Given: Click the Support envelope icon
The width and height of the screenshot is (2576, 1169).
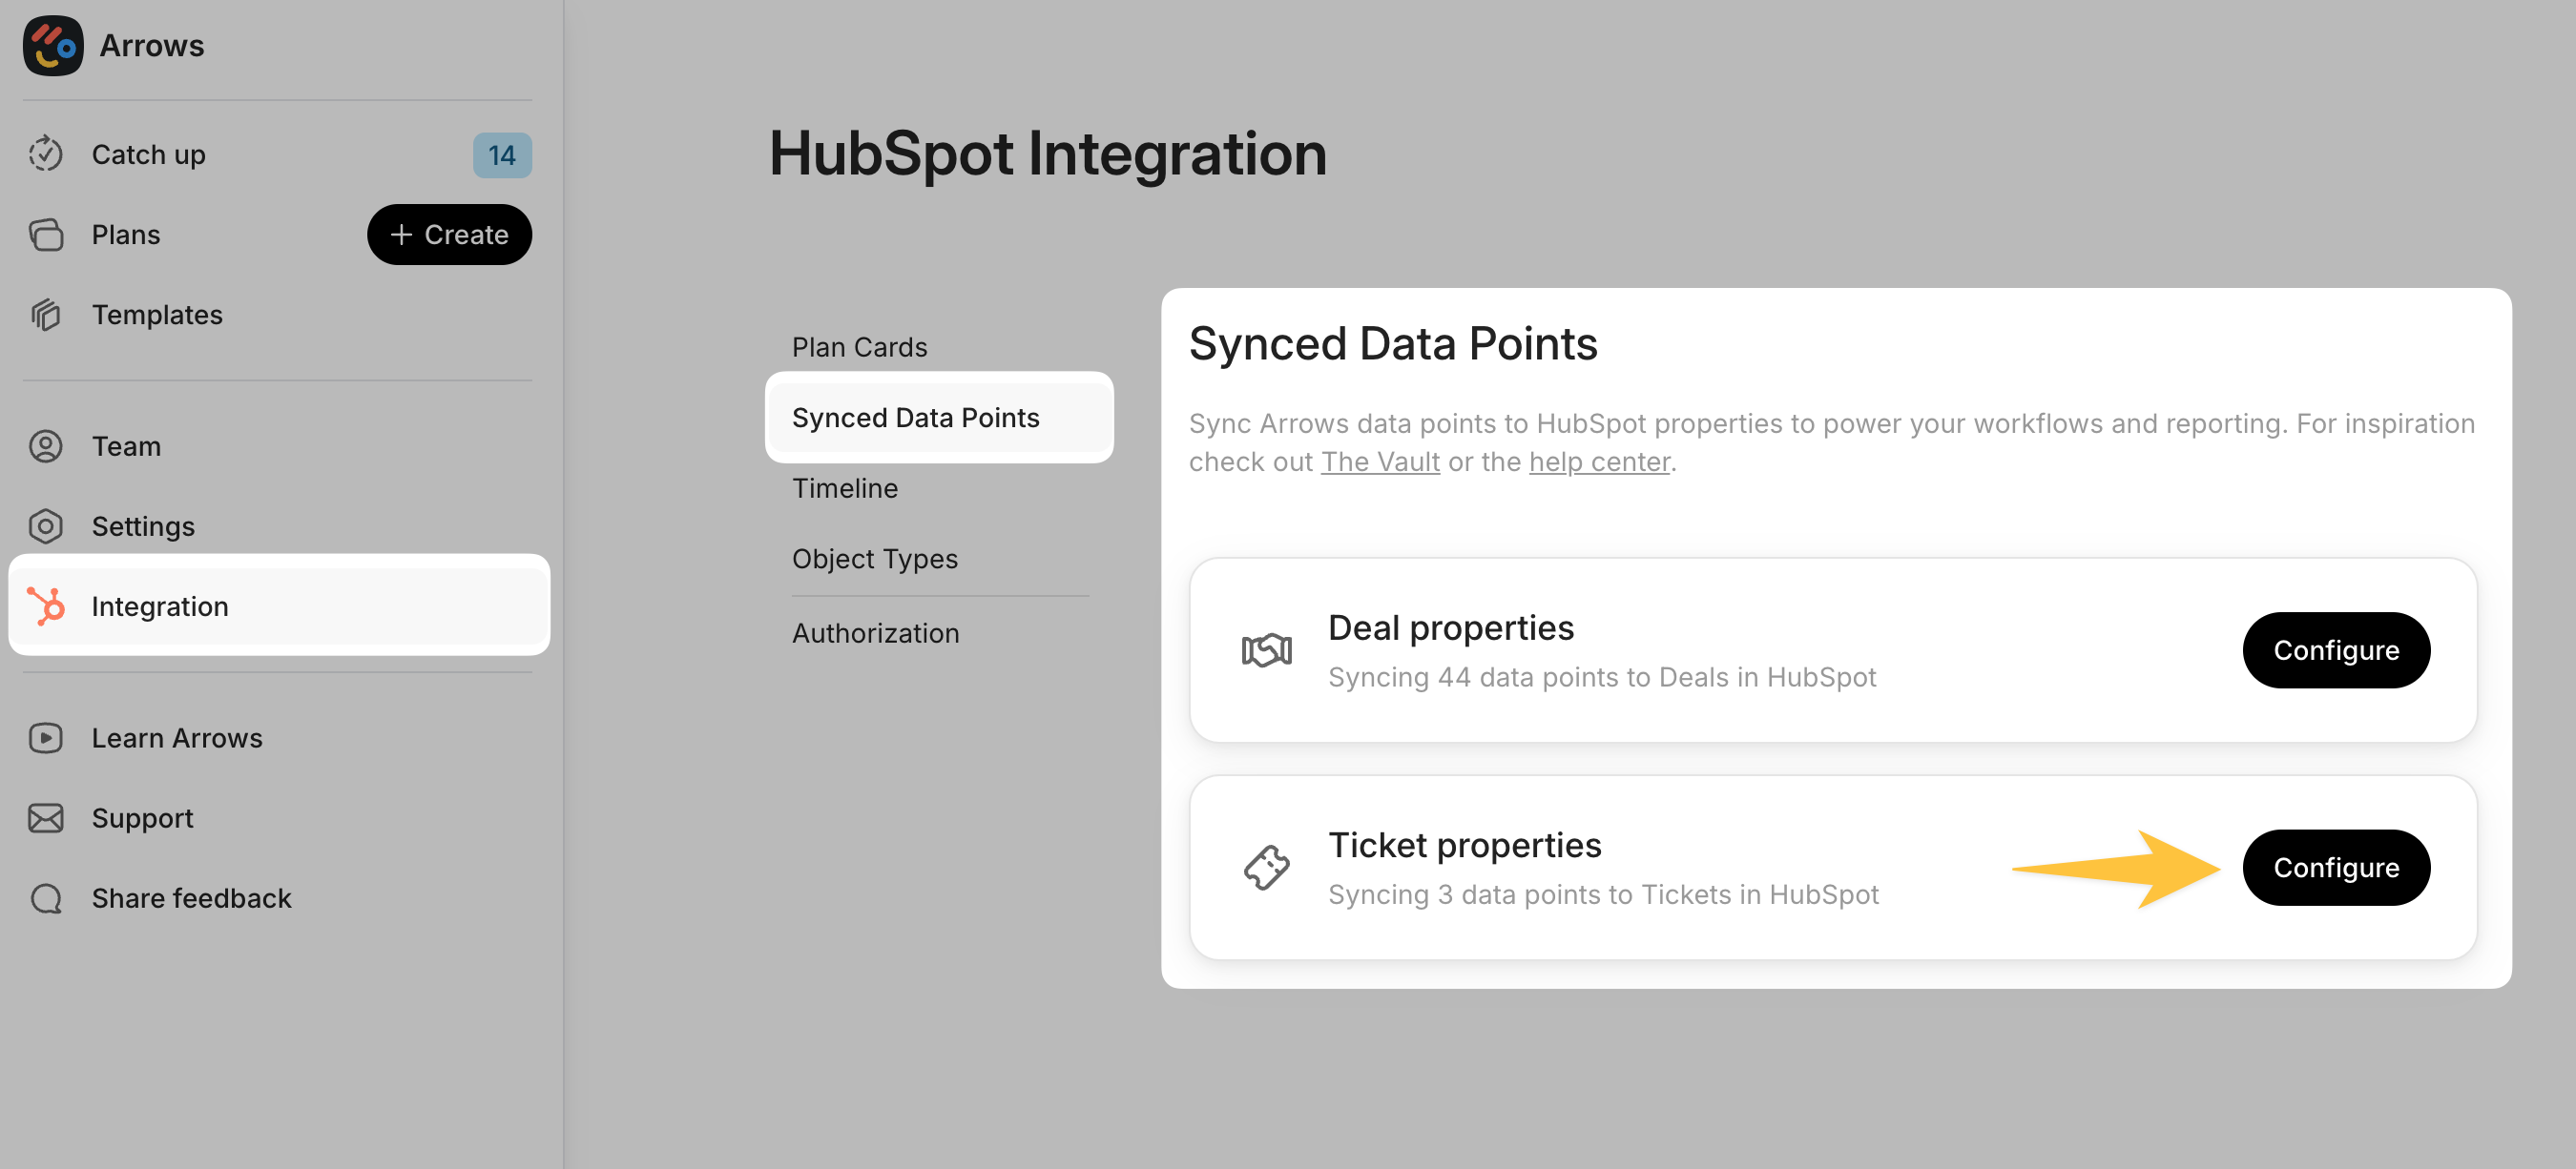Looking at the screenshot, I should click(x=46, y=818).
